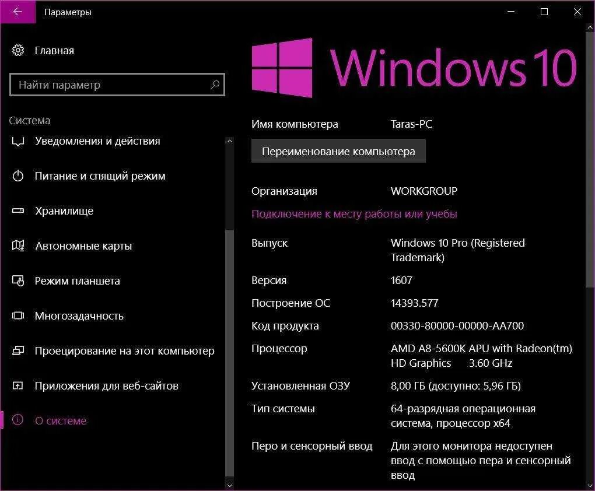This screenshot has width=595, height=491.
Task: Go back using the arrow button
Action: [x=18, y=12]
